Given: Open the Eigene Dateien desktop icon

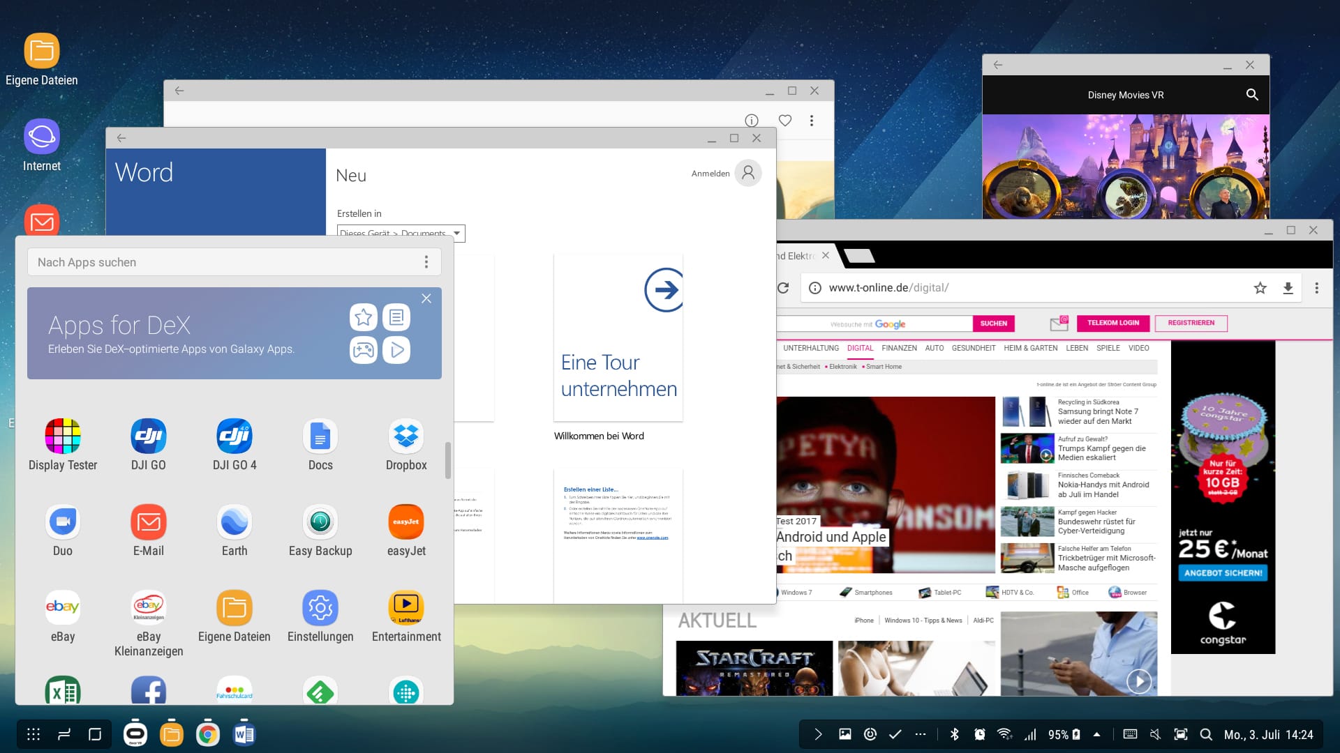Looking at the screenshot, I should tap(42, 51).
